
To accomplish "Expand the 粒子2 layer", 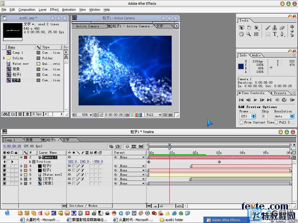I will (x=21, y=166).
